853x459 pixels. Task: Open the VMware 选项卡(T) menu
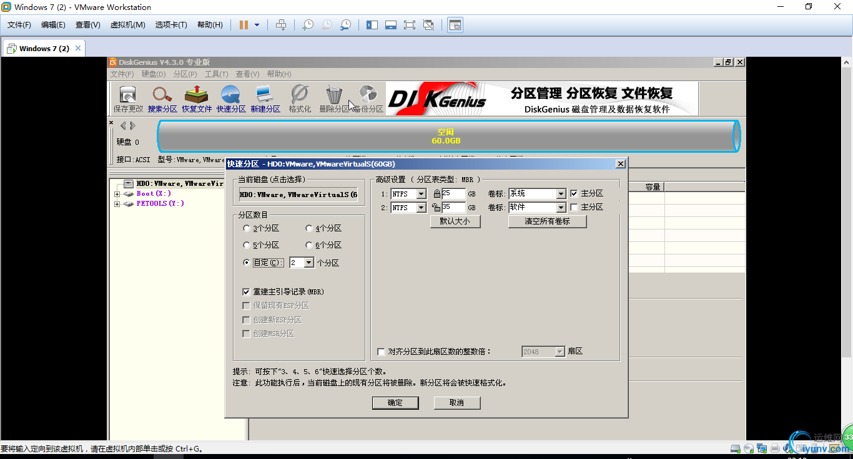click(171, 25)
